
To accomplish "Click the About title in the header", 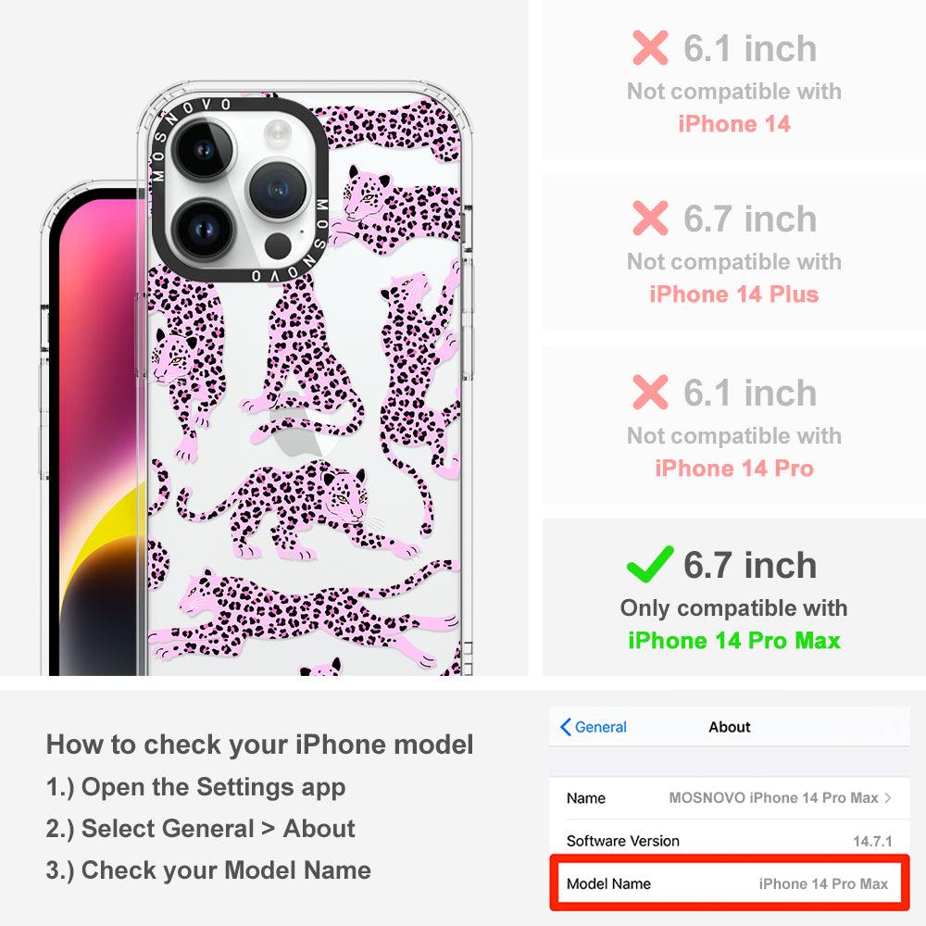I will (x=730, y=727).
